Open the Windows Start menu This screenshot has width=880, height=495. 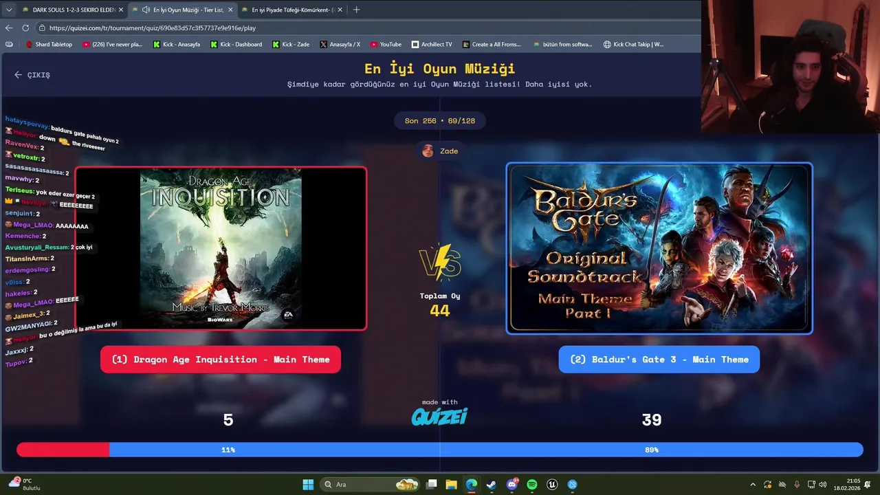point(308,485)
